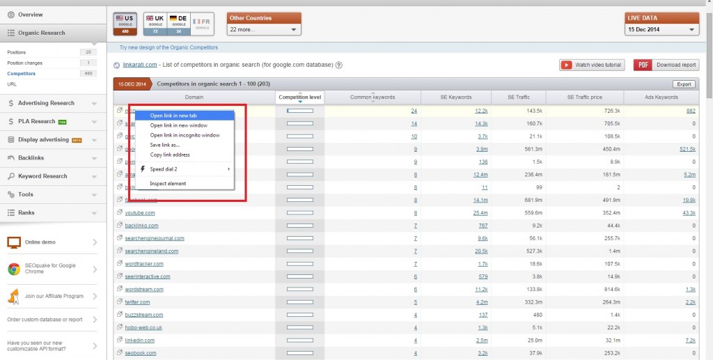
Task: Click the SEOquake Chrome logo icon
Action: (x=14, y=269)
